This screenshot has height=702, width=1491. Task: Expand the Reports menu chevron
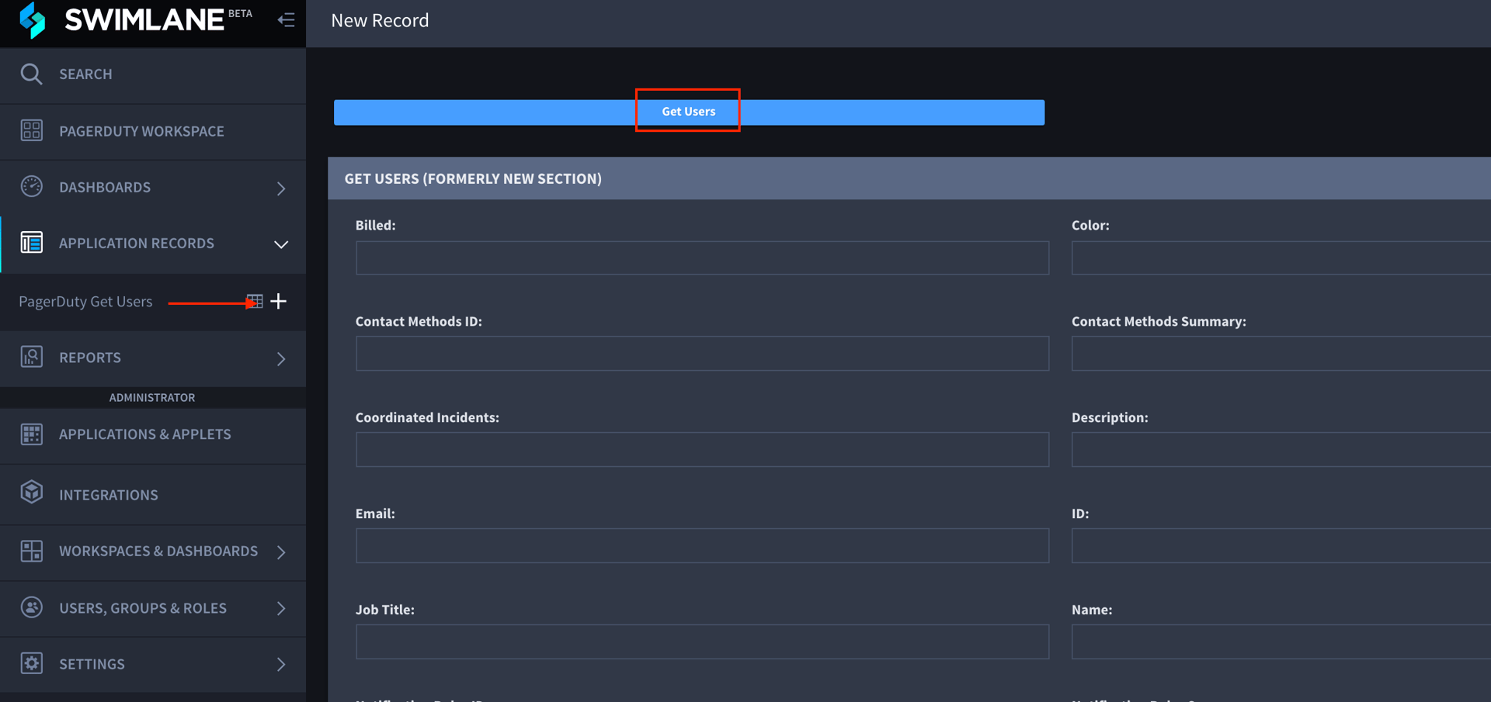point(281,358)
